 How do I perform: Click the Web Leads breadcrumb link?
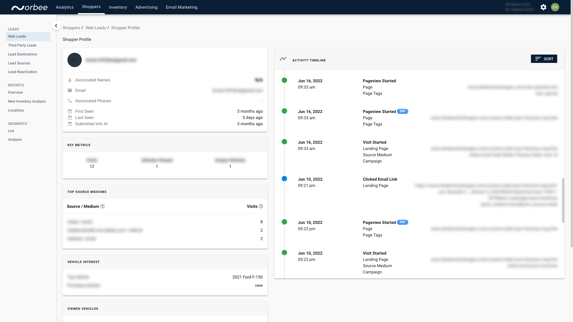[x=95, y=28]
